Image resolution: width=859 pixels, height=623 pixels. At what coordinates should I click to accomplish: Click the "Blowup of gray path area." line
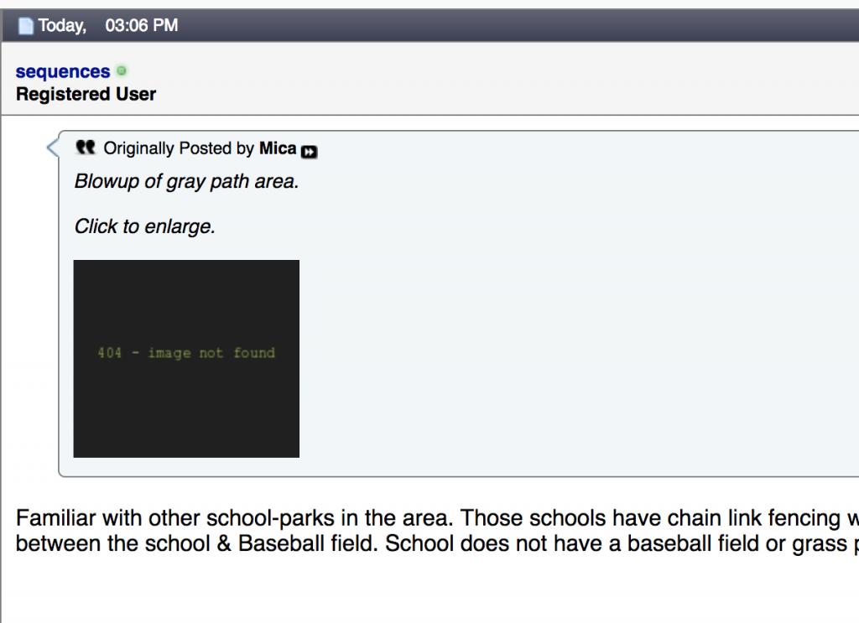(x=186, y=181)
